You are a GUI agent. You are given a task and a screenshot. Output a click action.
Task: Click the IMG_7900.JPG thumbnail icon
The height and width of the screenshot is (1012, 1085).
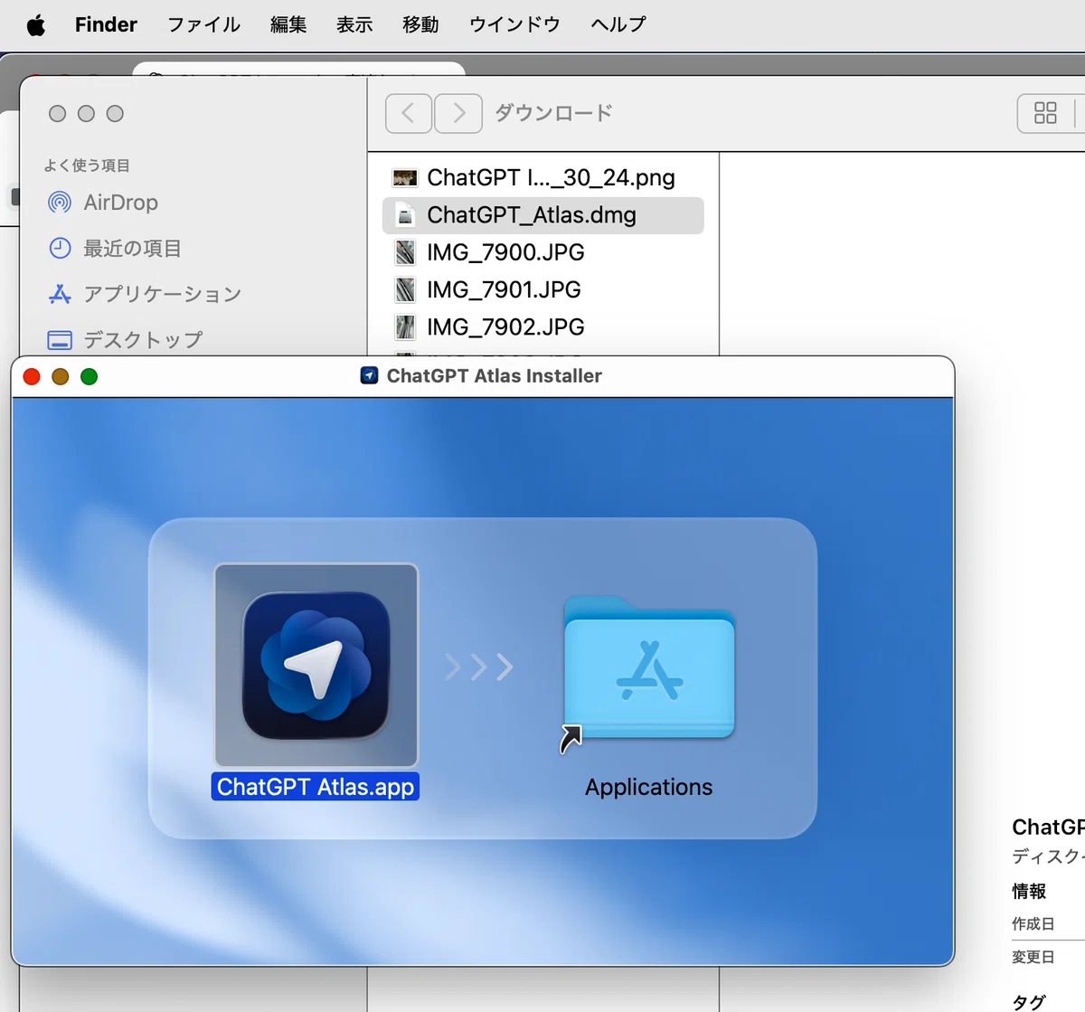pos(405,252)
